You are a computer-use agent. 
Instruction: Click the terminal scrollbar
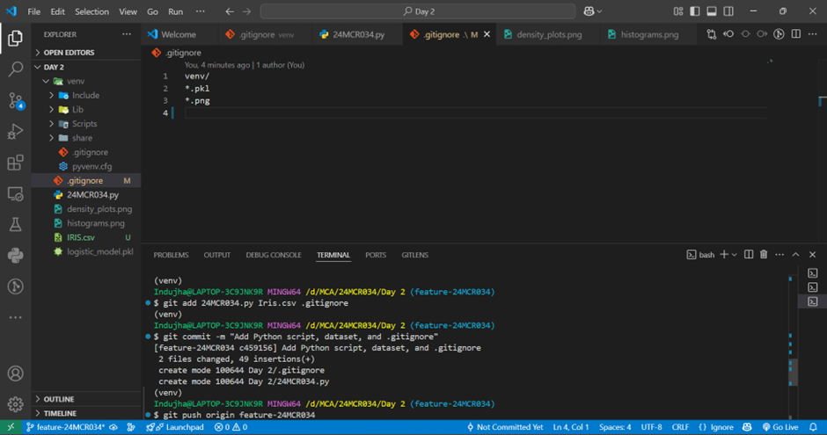pos(794,373)
